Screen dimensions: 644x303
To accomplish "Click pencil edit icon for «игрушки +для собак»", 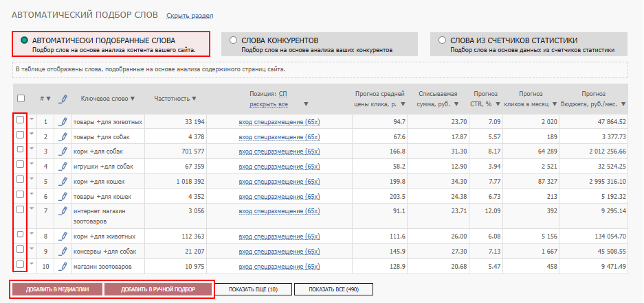I will click(x=63, y=166).
